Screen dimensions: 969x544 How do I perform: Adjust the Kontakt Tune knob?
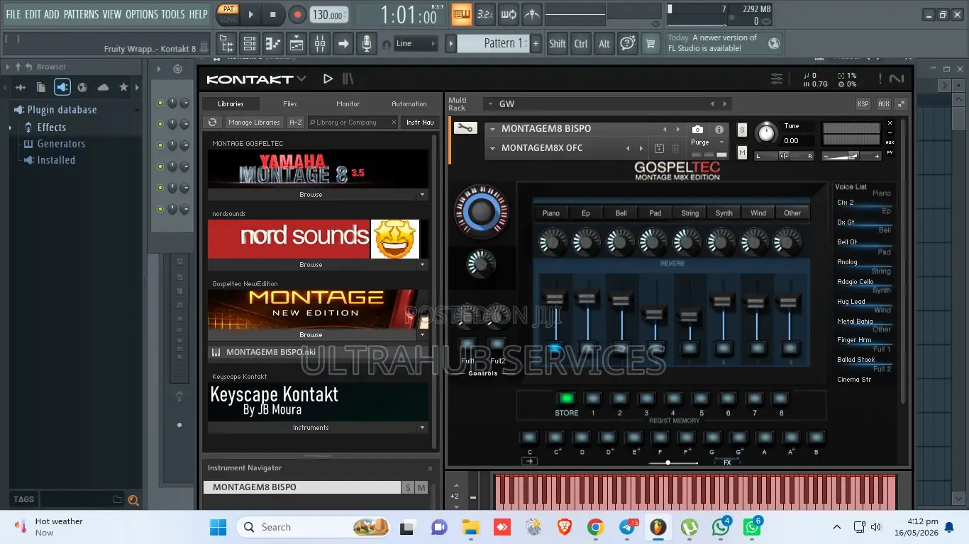[766, 132]
